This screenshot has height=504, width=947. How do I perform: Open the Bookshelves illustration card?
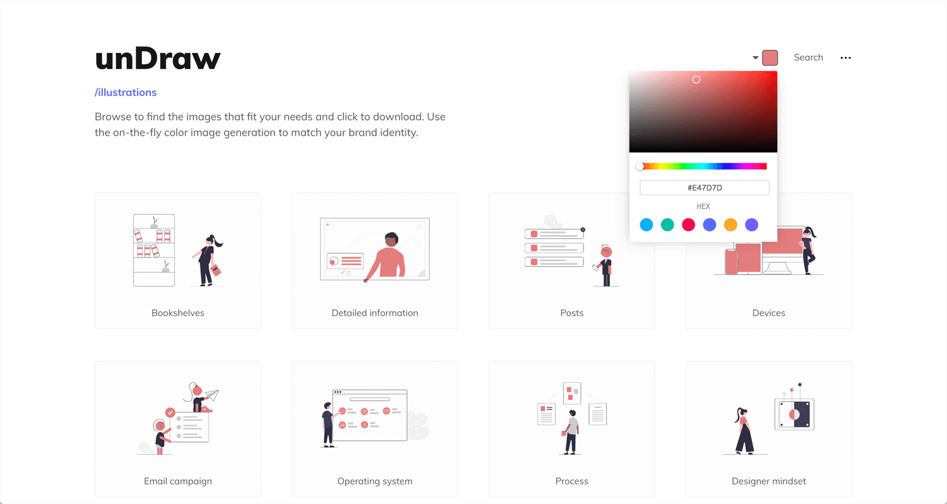177,261
